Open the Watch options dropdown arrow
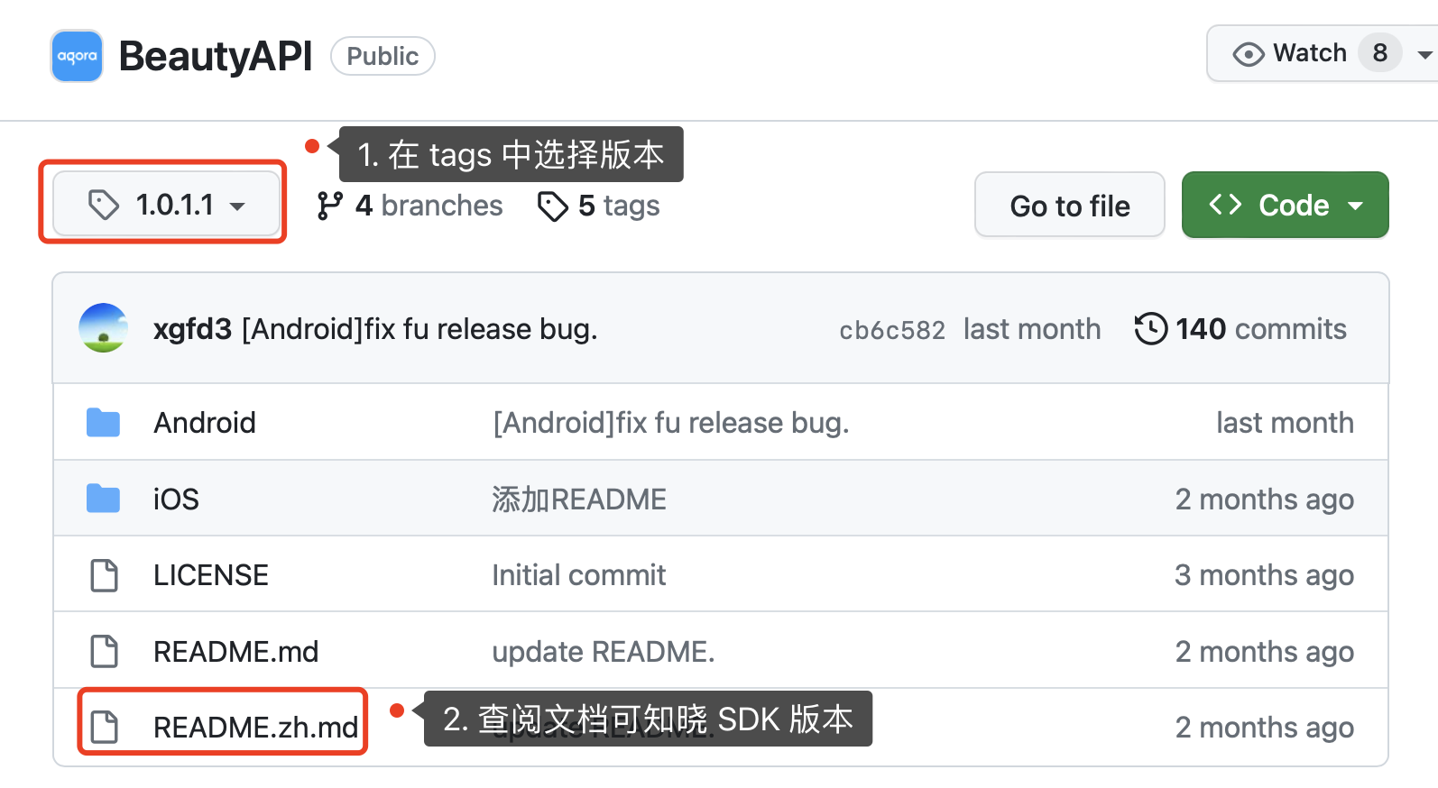 (x=1424, y=55)
